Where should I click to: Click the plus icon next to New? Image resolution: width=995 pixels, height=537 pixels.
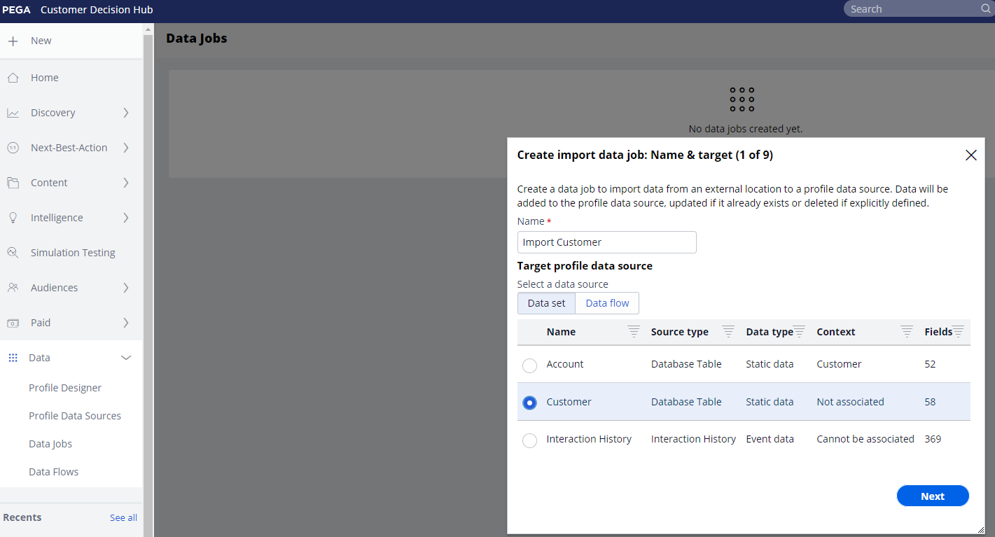(x=13, y=41)
